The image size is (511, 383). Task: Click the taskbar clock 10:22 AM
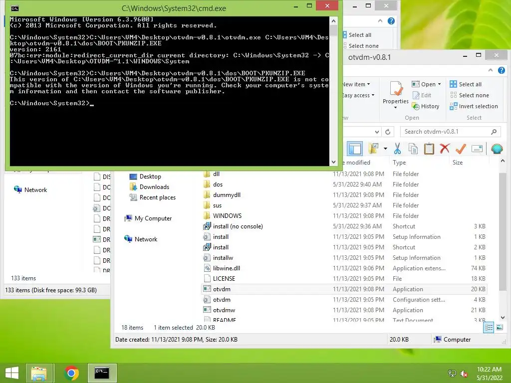click(489, 370)
